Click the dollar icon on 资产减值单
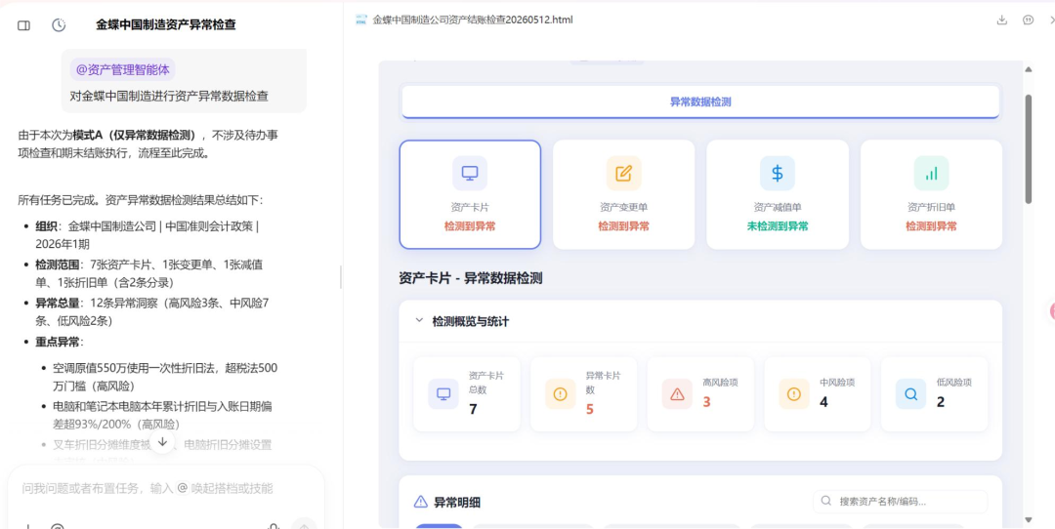This screenshot has width=1055, height=529. 778,174
